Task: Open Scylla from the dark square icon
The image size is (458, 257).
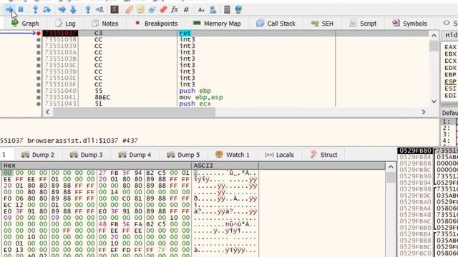Action: 114,9
